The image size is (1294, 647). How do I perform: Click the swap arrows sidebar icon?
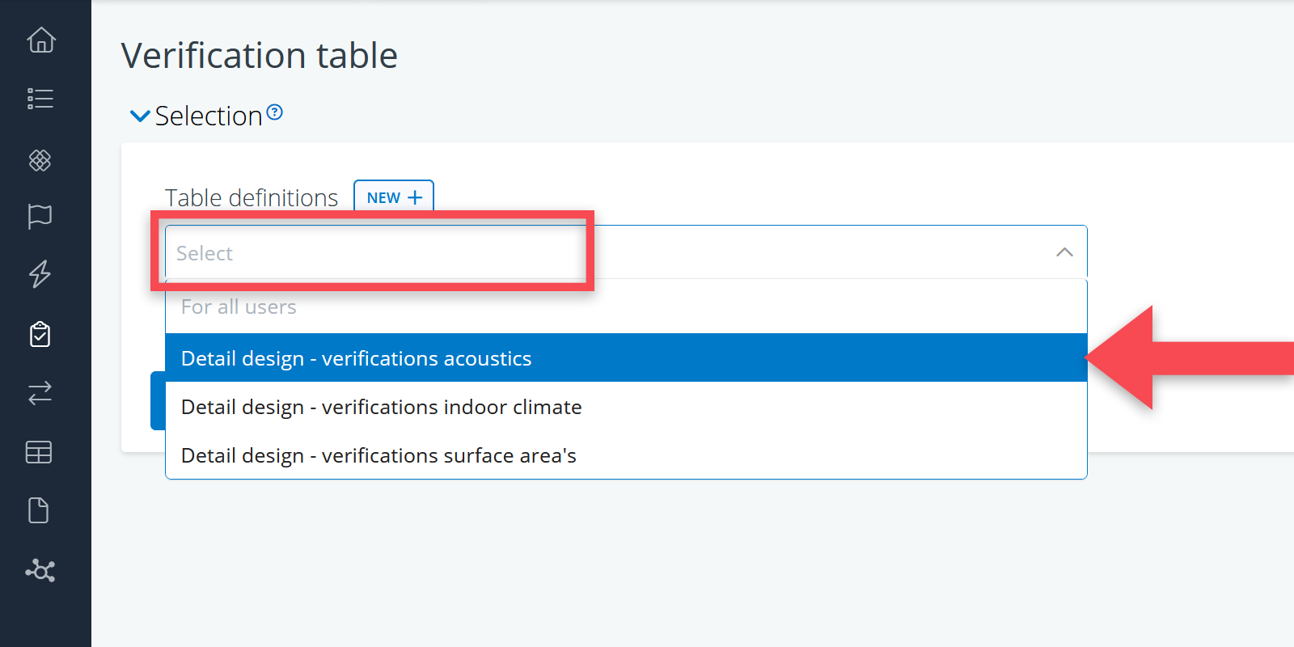point(40,393)
